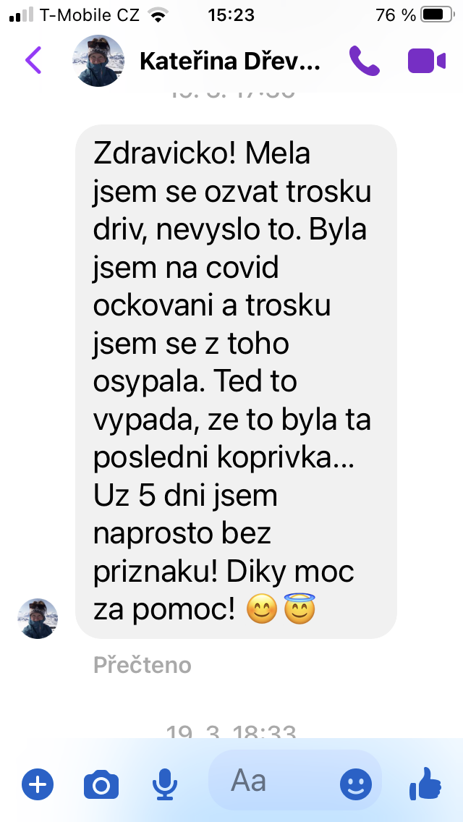Image resolution: width=463 pixels, height=822 pixels.
Task: Go back using the purple arrow
Action: [33, 60]
